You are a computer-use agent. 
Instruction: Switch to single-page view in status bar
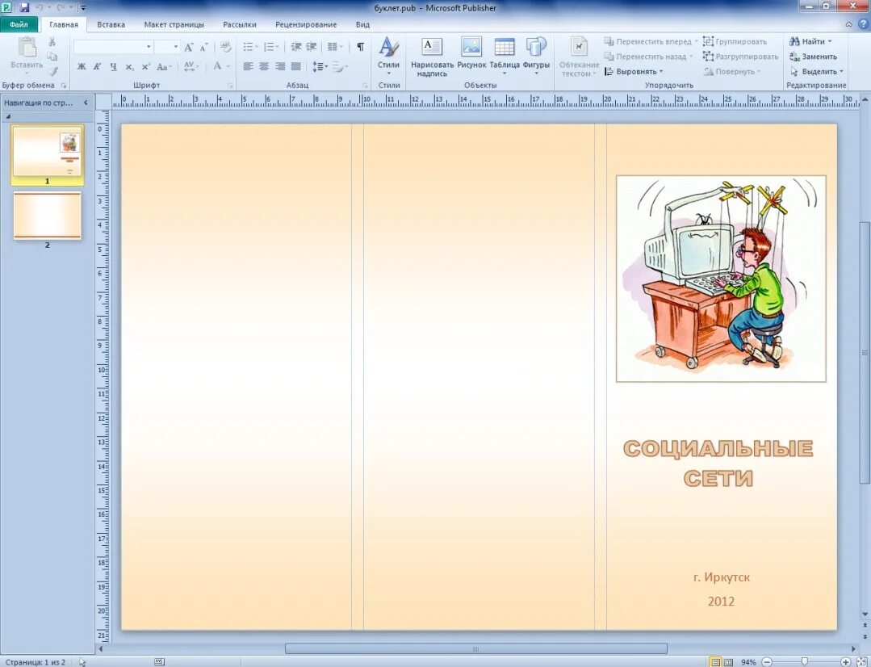pyautogui.click(x=715, y=662)
